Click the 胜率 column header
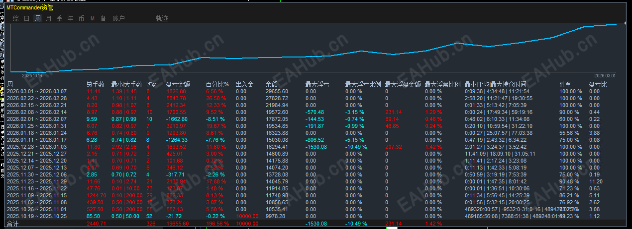The image size is (632, 229). point(566,84)
